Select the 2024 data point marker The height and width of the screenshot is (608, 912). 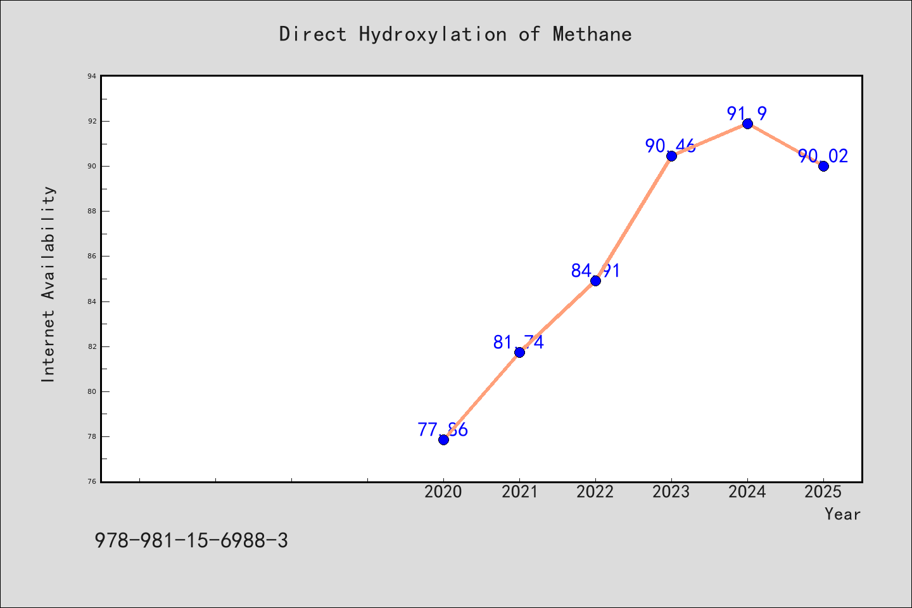747,123
